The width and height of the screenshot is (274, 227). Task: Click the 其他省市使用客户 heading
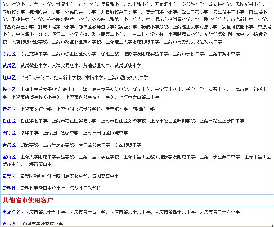[x=28, y=200]
